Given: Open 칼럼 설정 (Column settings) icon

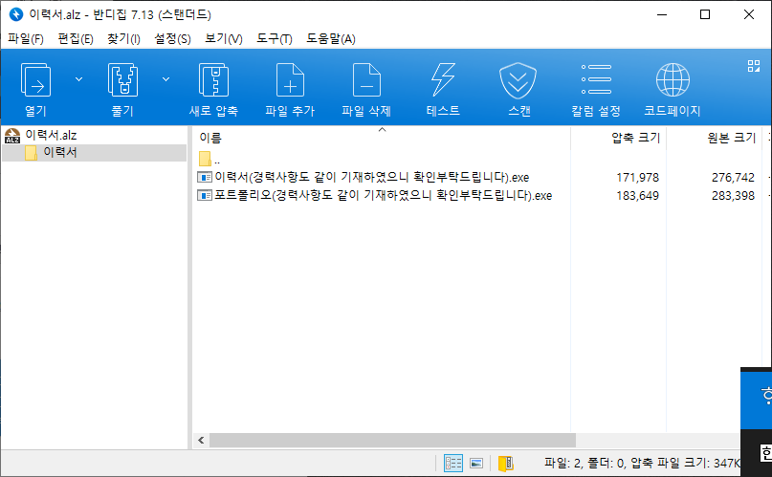Looking at the screenshot, I should click(596, 81).
